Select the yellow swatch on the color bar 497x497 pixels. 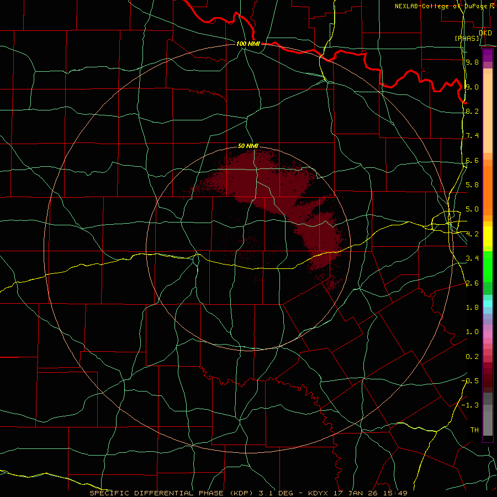coord(488,236)
